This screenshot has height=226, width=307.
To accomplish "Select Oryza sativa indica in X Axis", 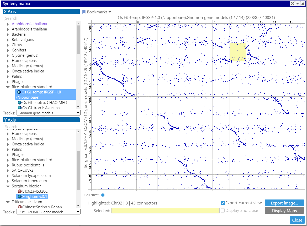I will [x=28, y=71].
